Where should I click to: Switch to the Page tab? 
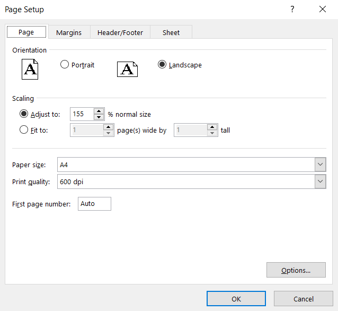26,32
